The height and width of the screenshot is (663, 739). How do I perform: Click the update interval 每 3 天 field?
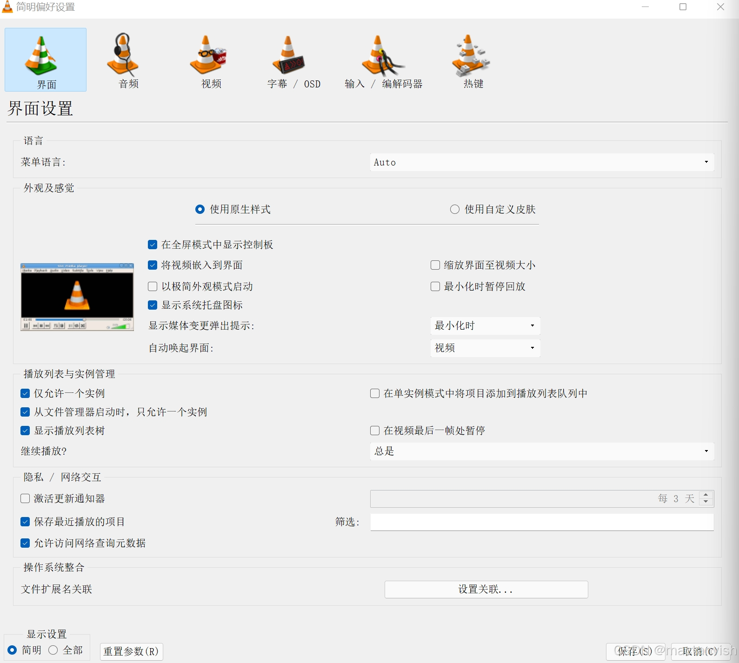coord(535,499)
